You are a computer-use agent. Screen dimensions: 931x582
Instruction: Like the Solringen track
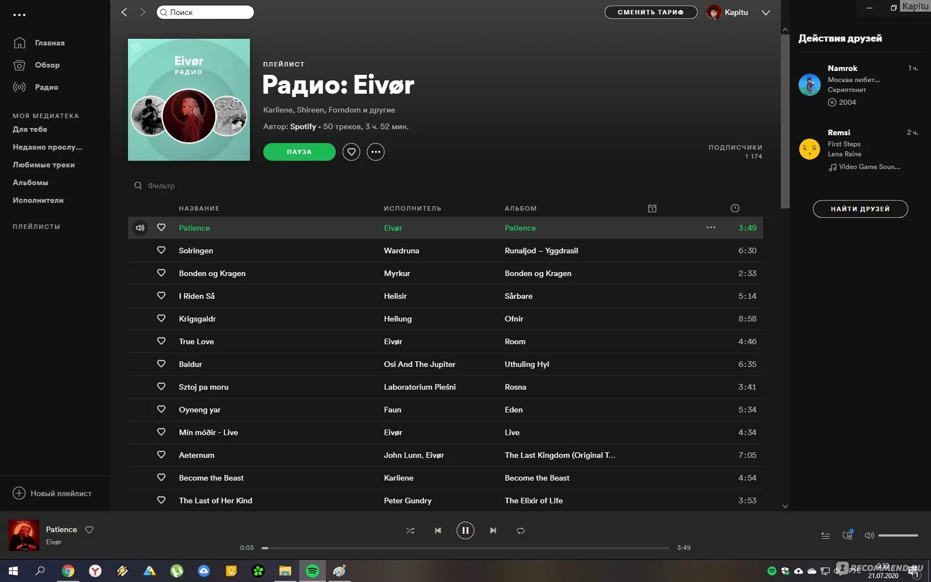161,250
